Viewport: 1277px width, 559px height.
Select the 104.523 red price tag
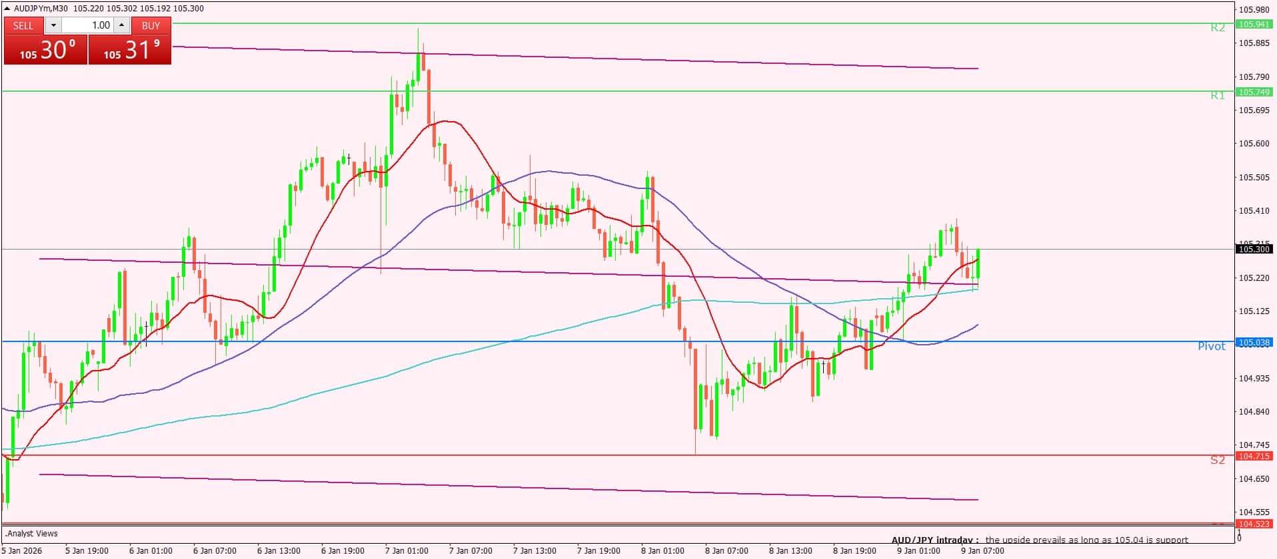(x=1253, y=524)
